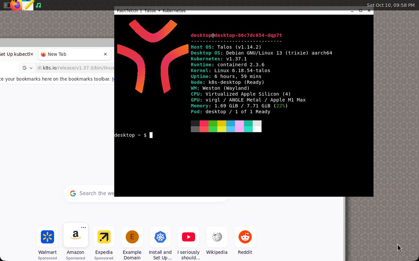The image size is (419, 261).
Task: Launch Firefox from the top panel
Action: pyautogui.click(x=16, y=5)
